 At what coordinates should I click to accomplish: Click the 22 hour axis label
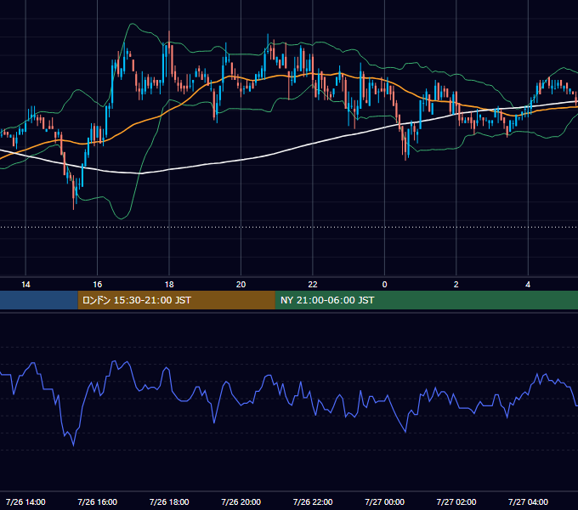(x=313, y=285)
